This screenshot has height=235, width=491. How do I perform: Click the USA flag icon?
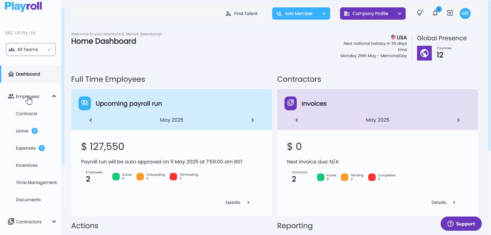click(393, 37)
